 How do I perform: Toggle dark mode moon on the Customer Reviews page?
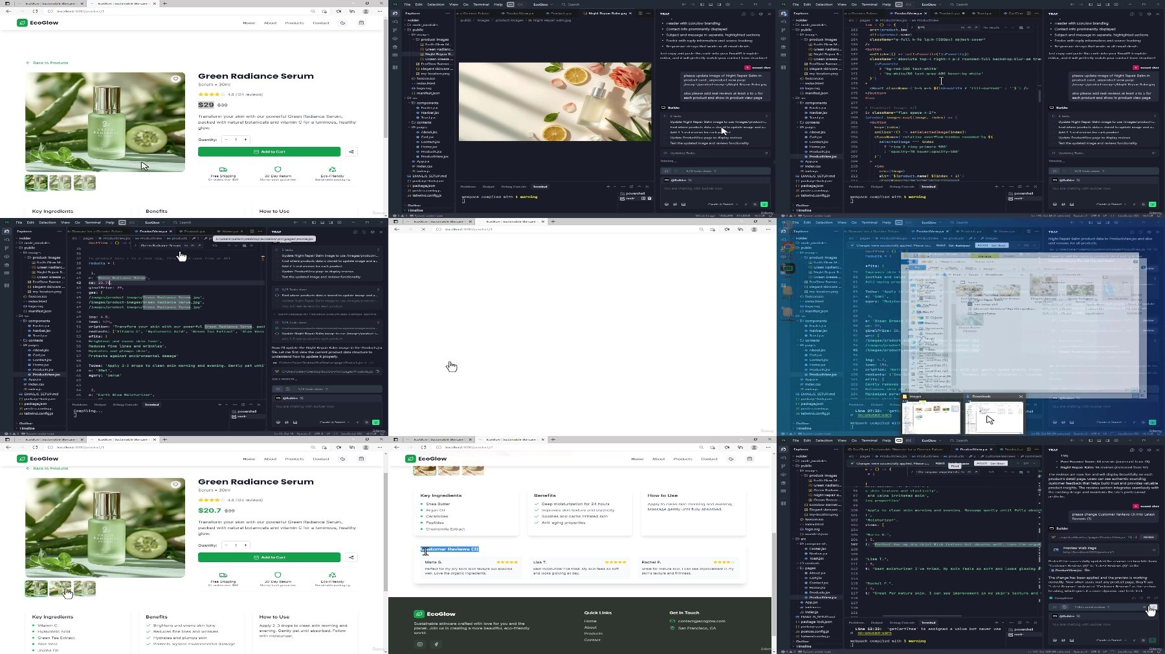coord(731,459)
